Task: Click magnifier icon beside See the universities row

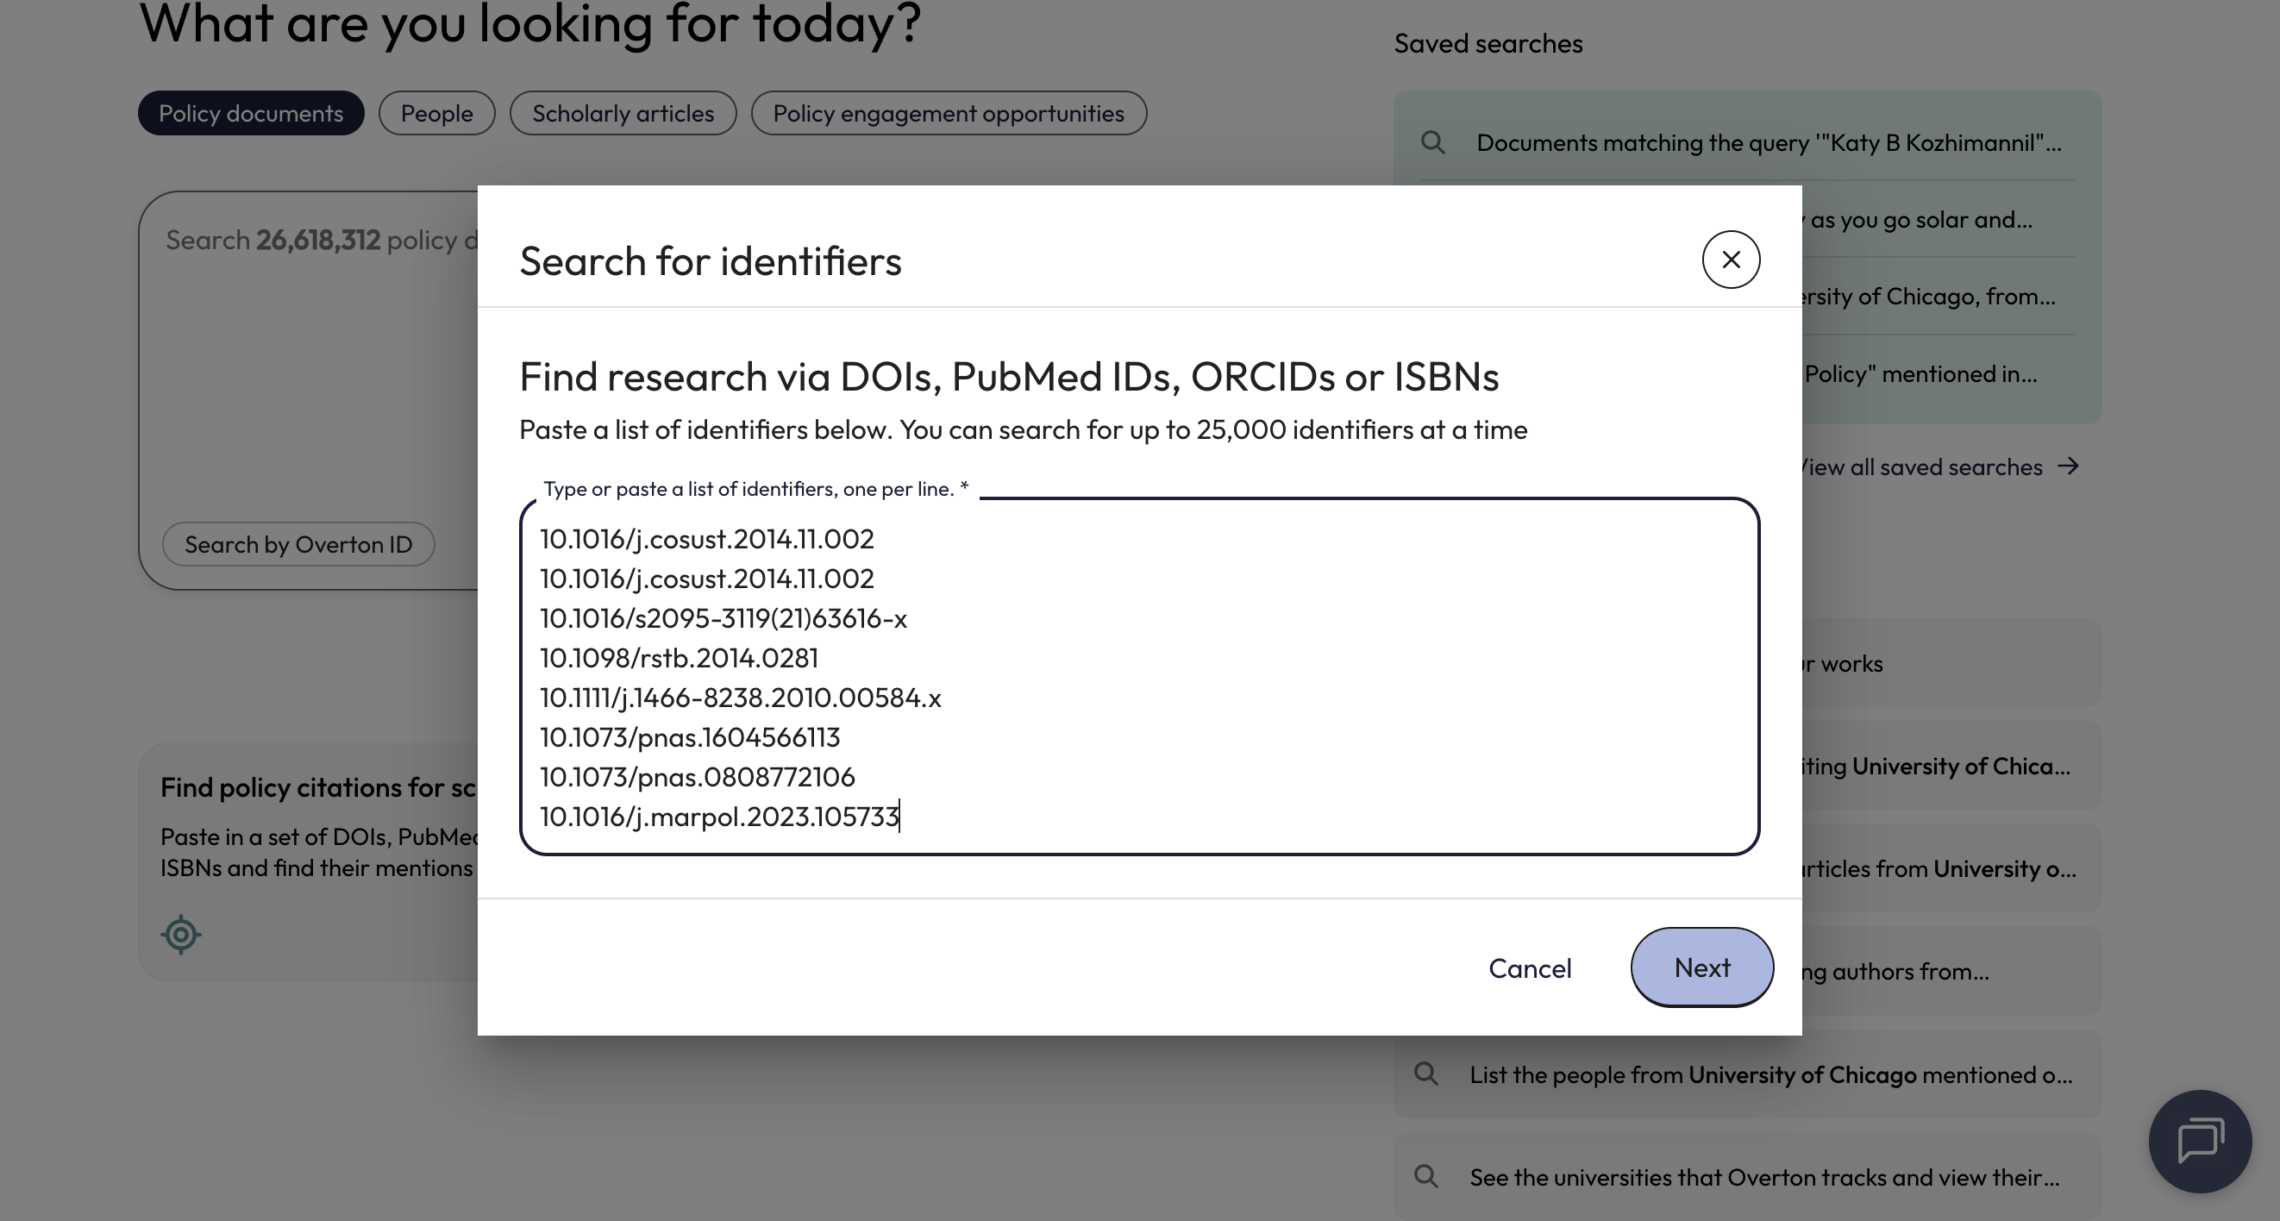Action: pos(1425,1176)
